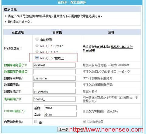Click the 5.5.5-10.1.19-MariaDB version text
146x134 pixels.
click(x=108, y=49)
